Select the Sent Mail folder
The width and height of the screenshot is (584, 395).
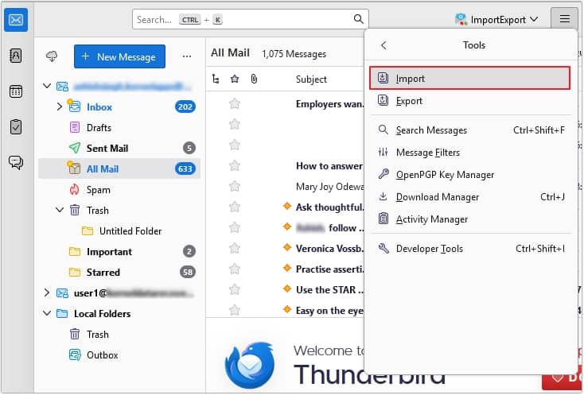tap(119, 148)
